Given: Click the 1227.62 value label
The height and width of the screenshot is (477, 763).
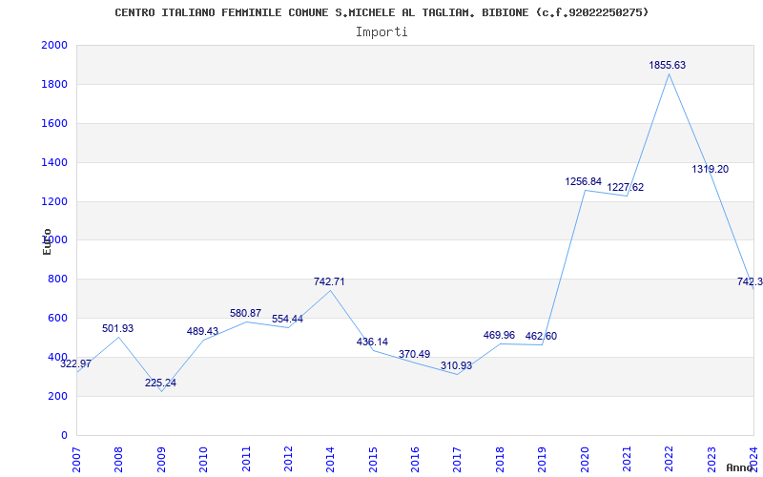Looking at the screenshot, I should point(625,188).
